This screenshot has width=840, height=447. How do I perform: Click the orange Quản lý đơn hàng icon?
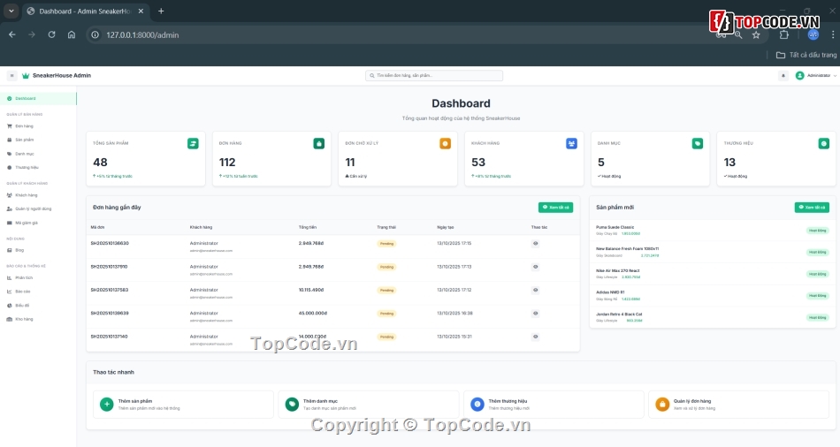(x=662, y=405)
